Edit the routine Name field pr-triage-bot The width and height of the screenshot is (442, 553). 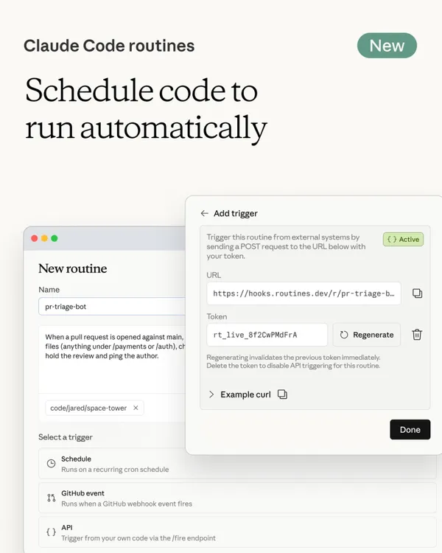112,307
